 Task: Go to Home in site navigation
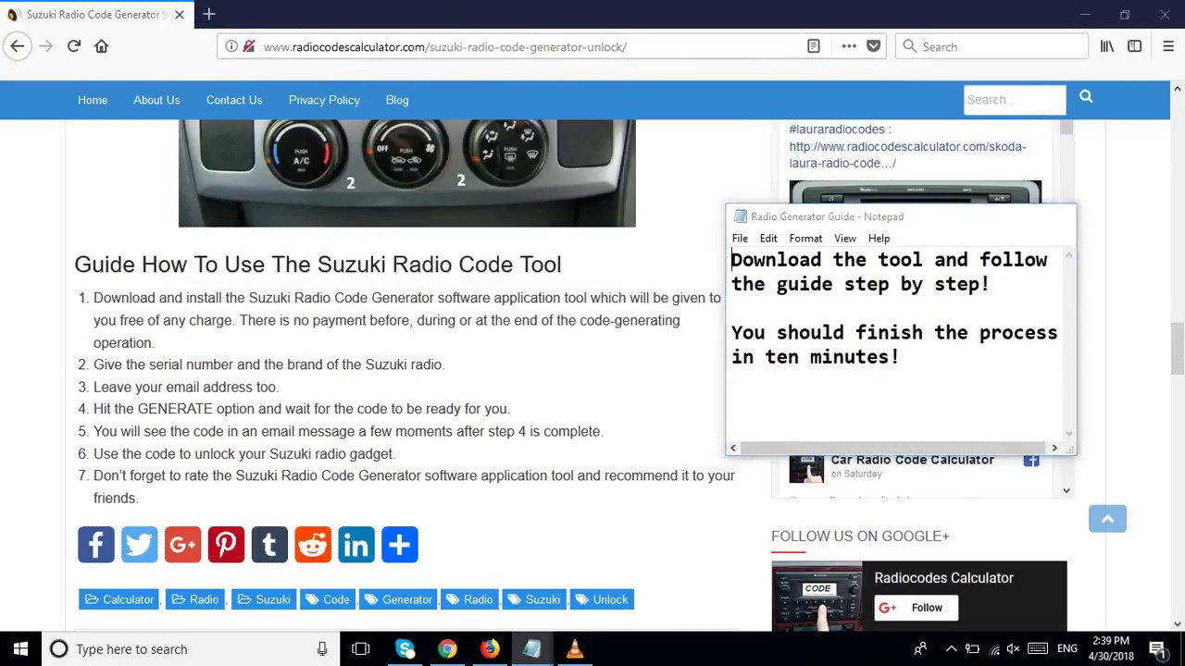click(x=93, y=100)
